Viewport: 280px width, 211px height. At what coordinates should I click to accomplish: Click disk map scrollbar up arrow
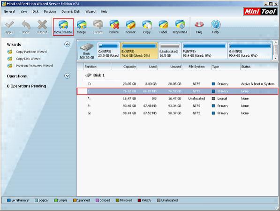[275, 42]
